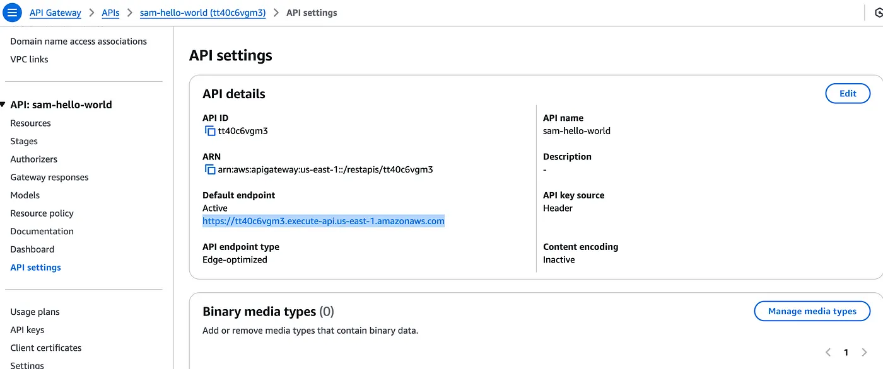This screenshot has width=883, height=369.
Task: Click the API settings breadcrumb text
Action: (x=312, y=13)
